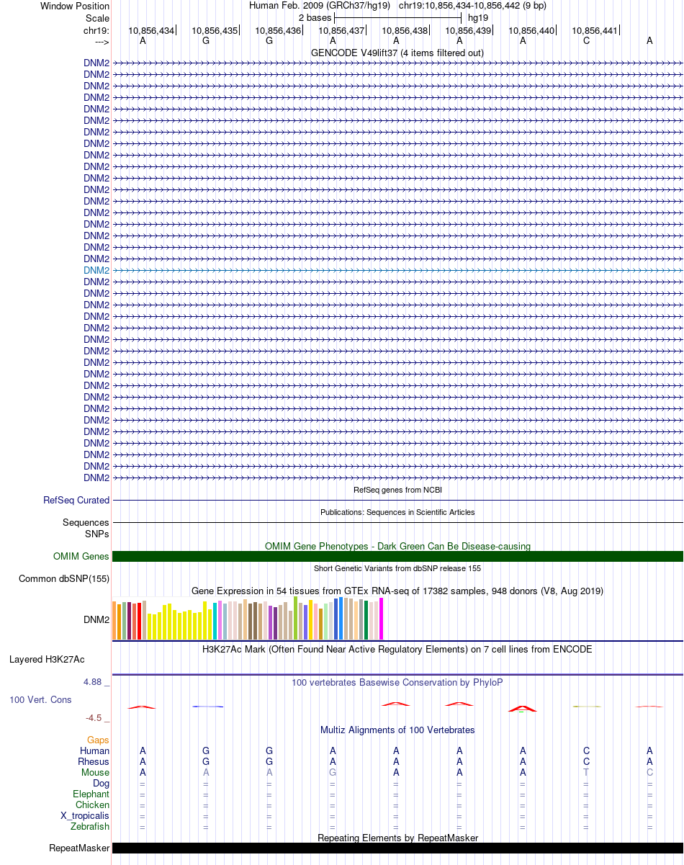Click the hg19 text next to scale bar
The width and height of the screenshot is (684, 865).
tap(478, 17)
